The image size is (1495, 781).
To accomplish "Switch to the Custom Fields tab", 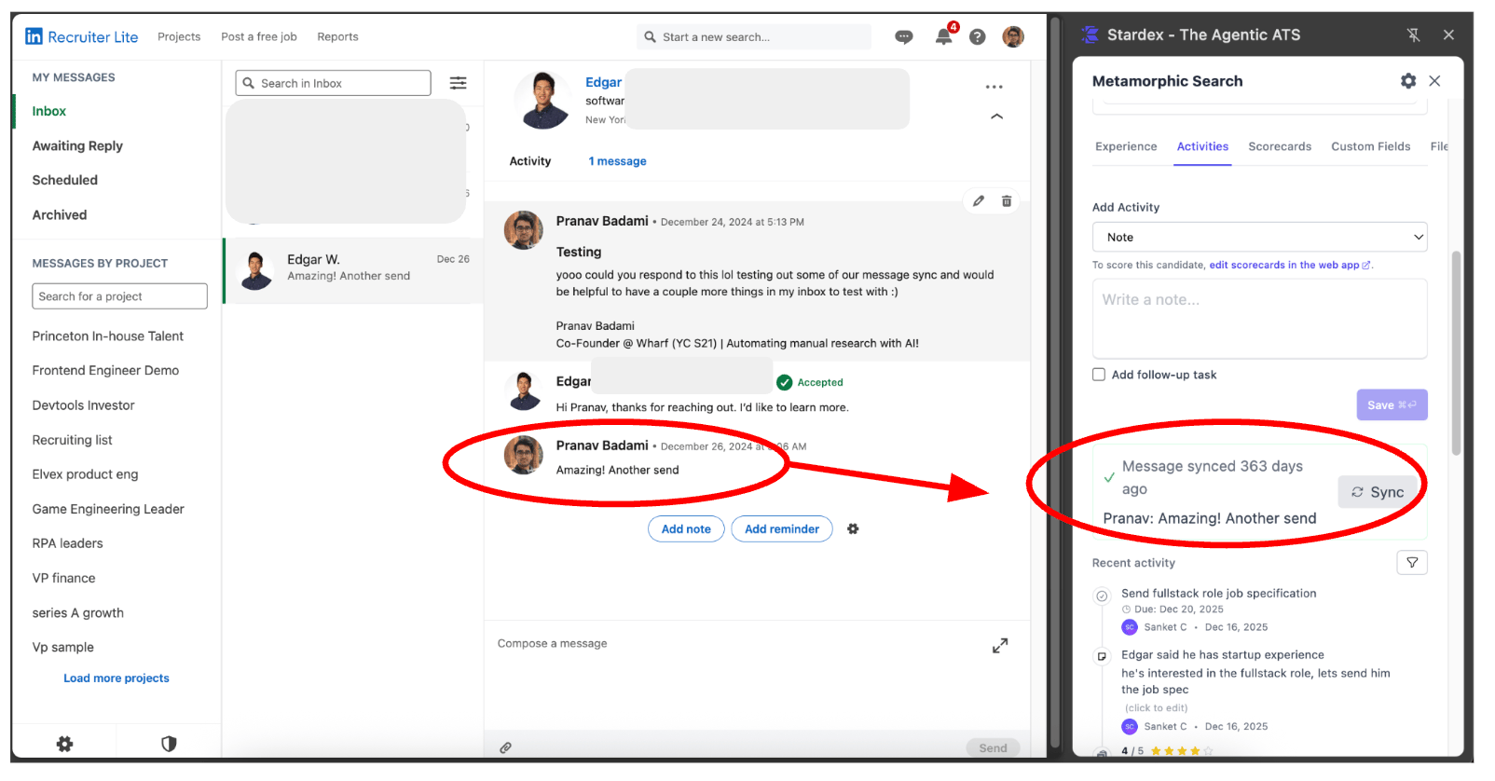I will [1370, 146].
